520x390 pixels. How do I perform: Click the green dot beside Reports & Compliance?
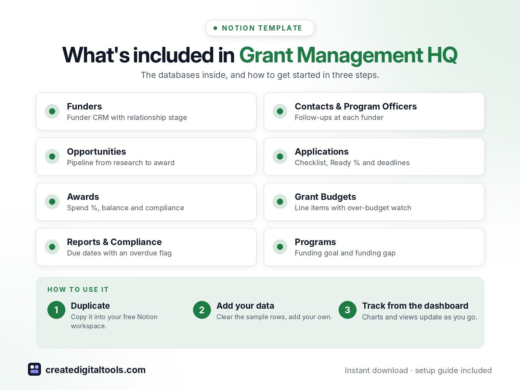tap(52, 247)
